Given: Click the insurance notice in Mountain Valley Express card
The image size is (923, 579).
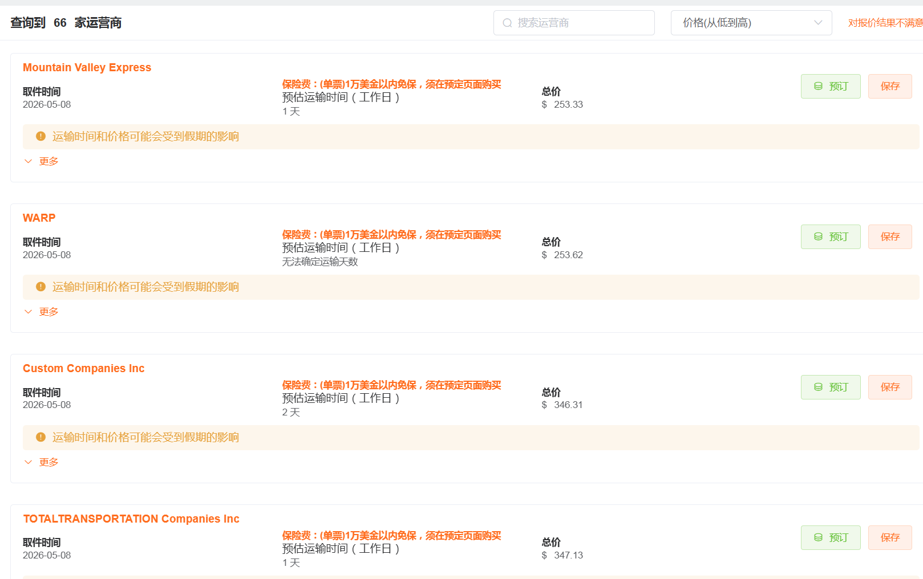Looking at the screenshot, I should 391,84.
